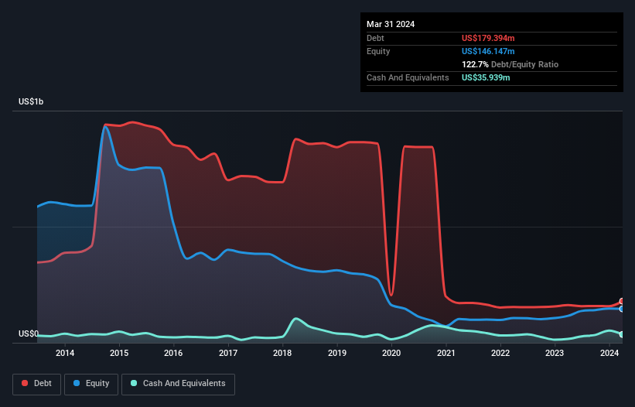The width and height of the screenshot is (635, 407).
Task: Click the 2022 x-axis label
Action: [x=500, y=353]
